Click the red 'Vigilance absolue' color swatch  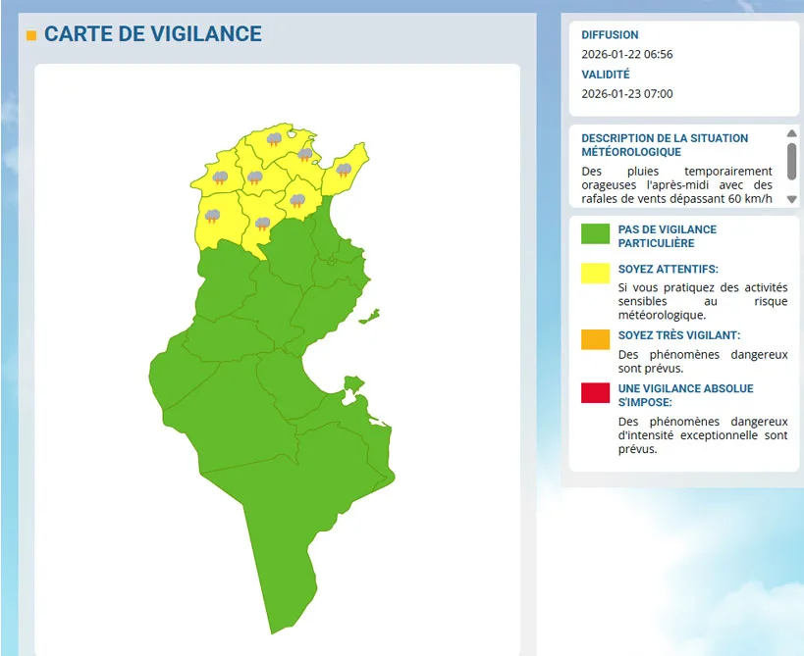[595, 392]
